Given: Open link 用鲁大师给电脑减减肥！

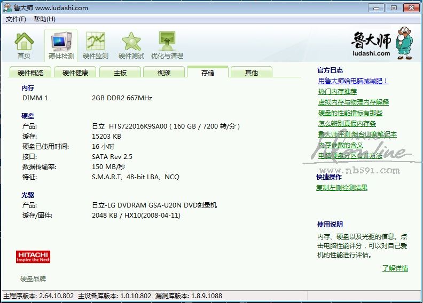Looking at the screenshot, I should tap(353, 81).
